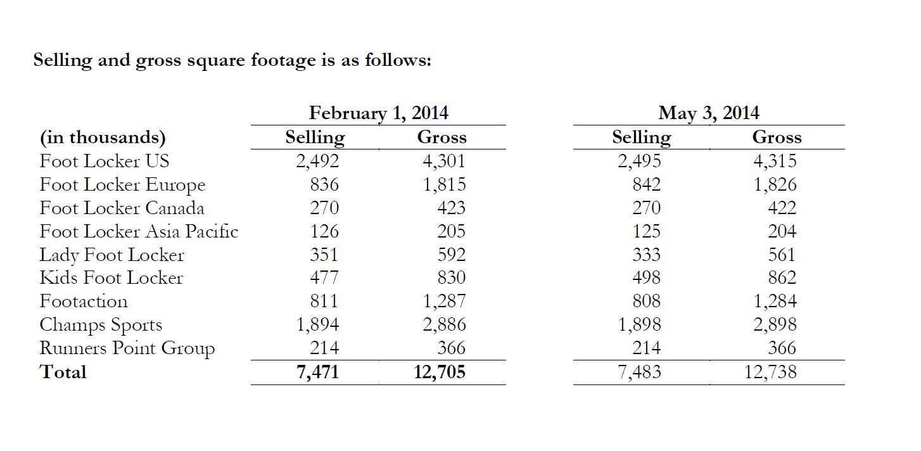Click the Footaction row label
This screenshot has height=451, width=921.
84,302
